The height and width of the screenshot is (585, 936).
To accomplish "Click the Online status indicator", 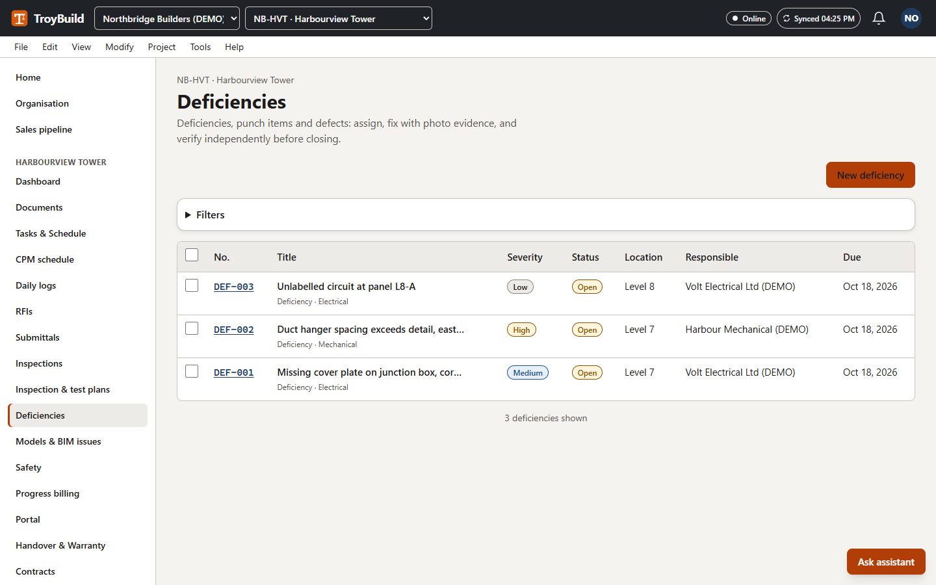I will pos(749,18).
